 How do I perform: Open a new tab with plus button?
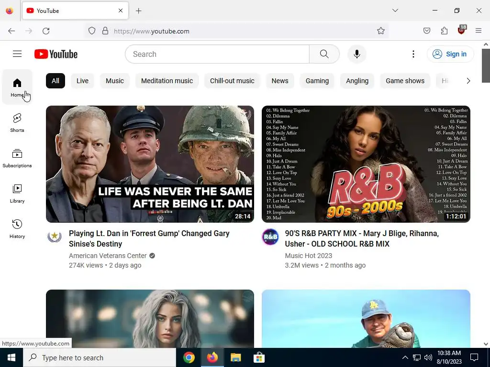coord(139,11)
